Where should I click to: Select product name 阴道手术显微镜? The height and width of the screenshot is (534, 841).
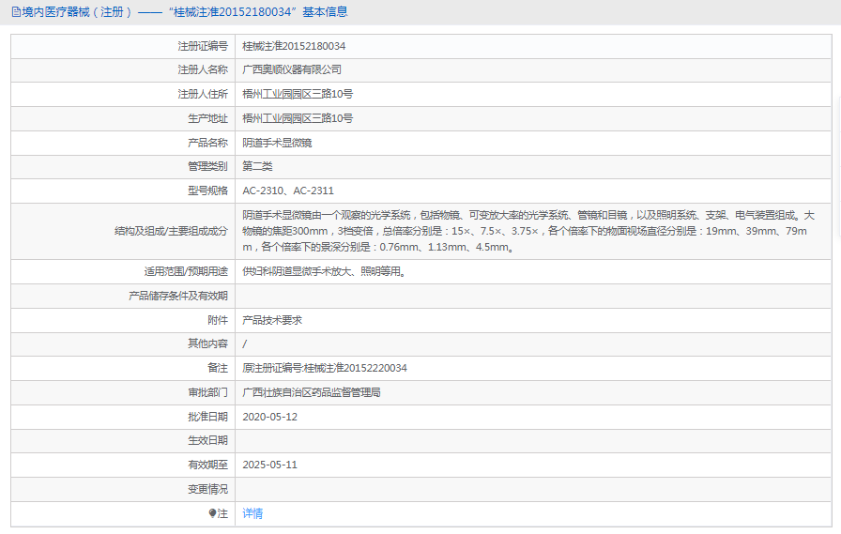point(277,143)
